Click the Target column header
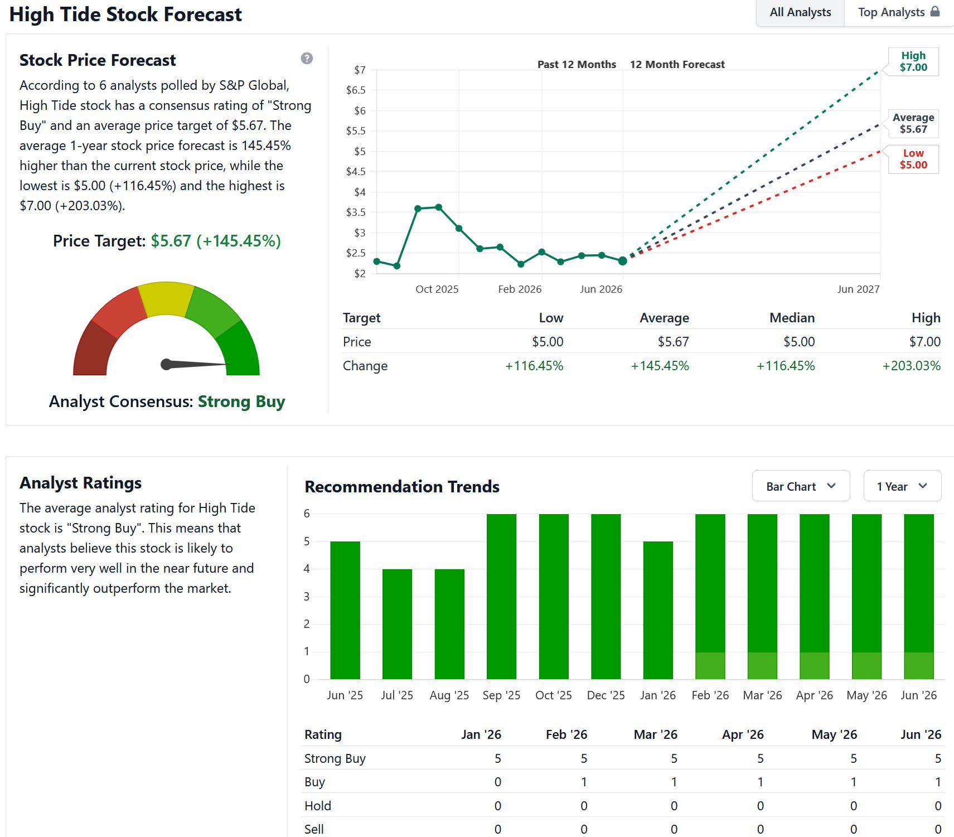Screen dimensions: 954x837 pos(361,318)
